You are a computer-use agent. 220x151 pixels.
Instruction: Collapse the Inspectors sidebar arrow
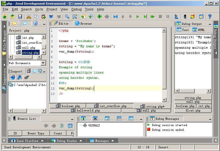(x=4, y=65)
